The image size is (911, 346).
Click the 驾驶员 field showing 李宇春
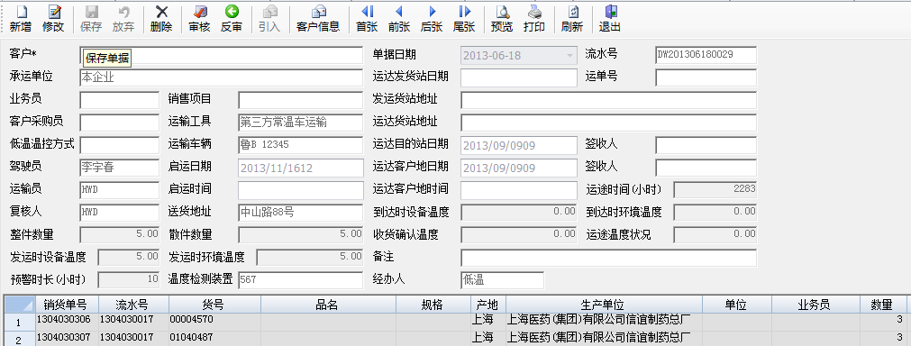point(119,168)
